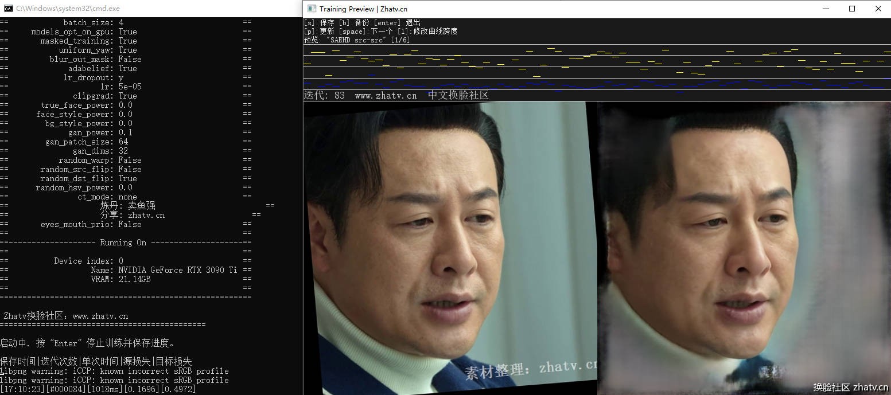Screen dimensions: 891x395
Task: Click 'www.zhatv.cn' beside the iteration counter
Action: click(x=386, y=95)
